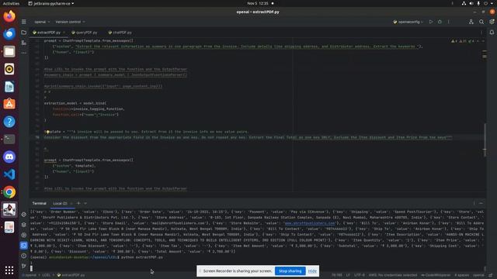Go to next highlighted problem arrow
This screenshot has width=497, height=279.
(x=483, y=41)
